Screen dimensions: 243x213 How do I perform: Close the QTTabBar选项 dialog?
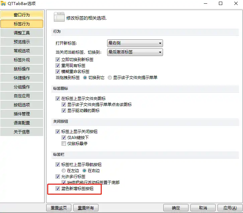[x=236, y=3]
